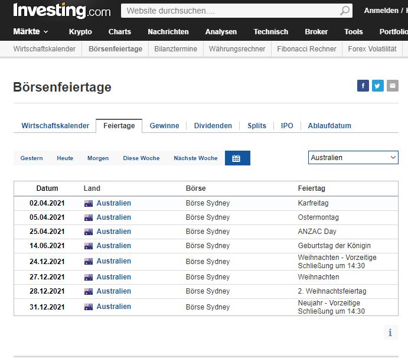This screenshot has height=358, width=408.
Task: Open the Nachrichten menu
Action: (168, 31)
